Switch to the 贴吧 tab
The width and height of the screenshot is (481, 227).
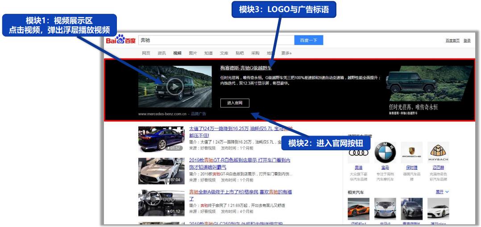tap(240, 53)
